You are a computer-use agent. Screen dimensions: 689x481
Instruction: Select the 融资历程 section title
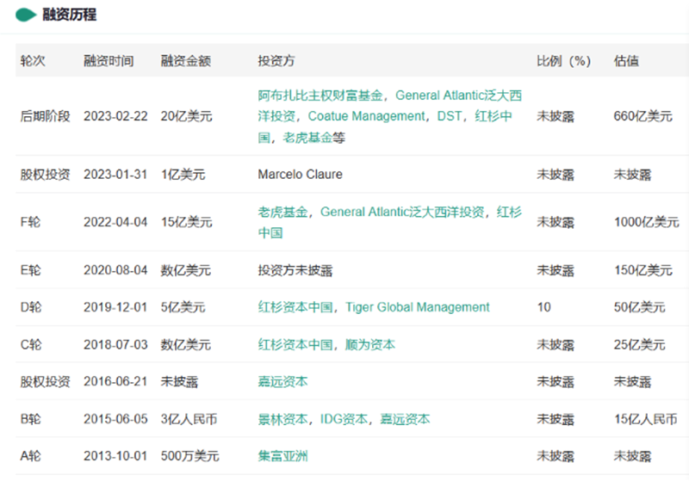tap(70, 15)
